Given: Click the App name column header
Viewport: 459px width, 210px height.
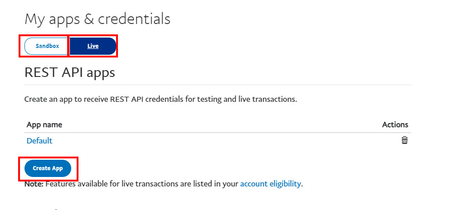Looking at the screenshot, I should click(44, 125).
